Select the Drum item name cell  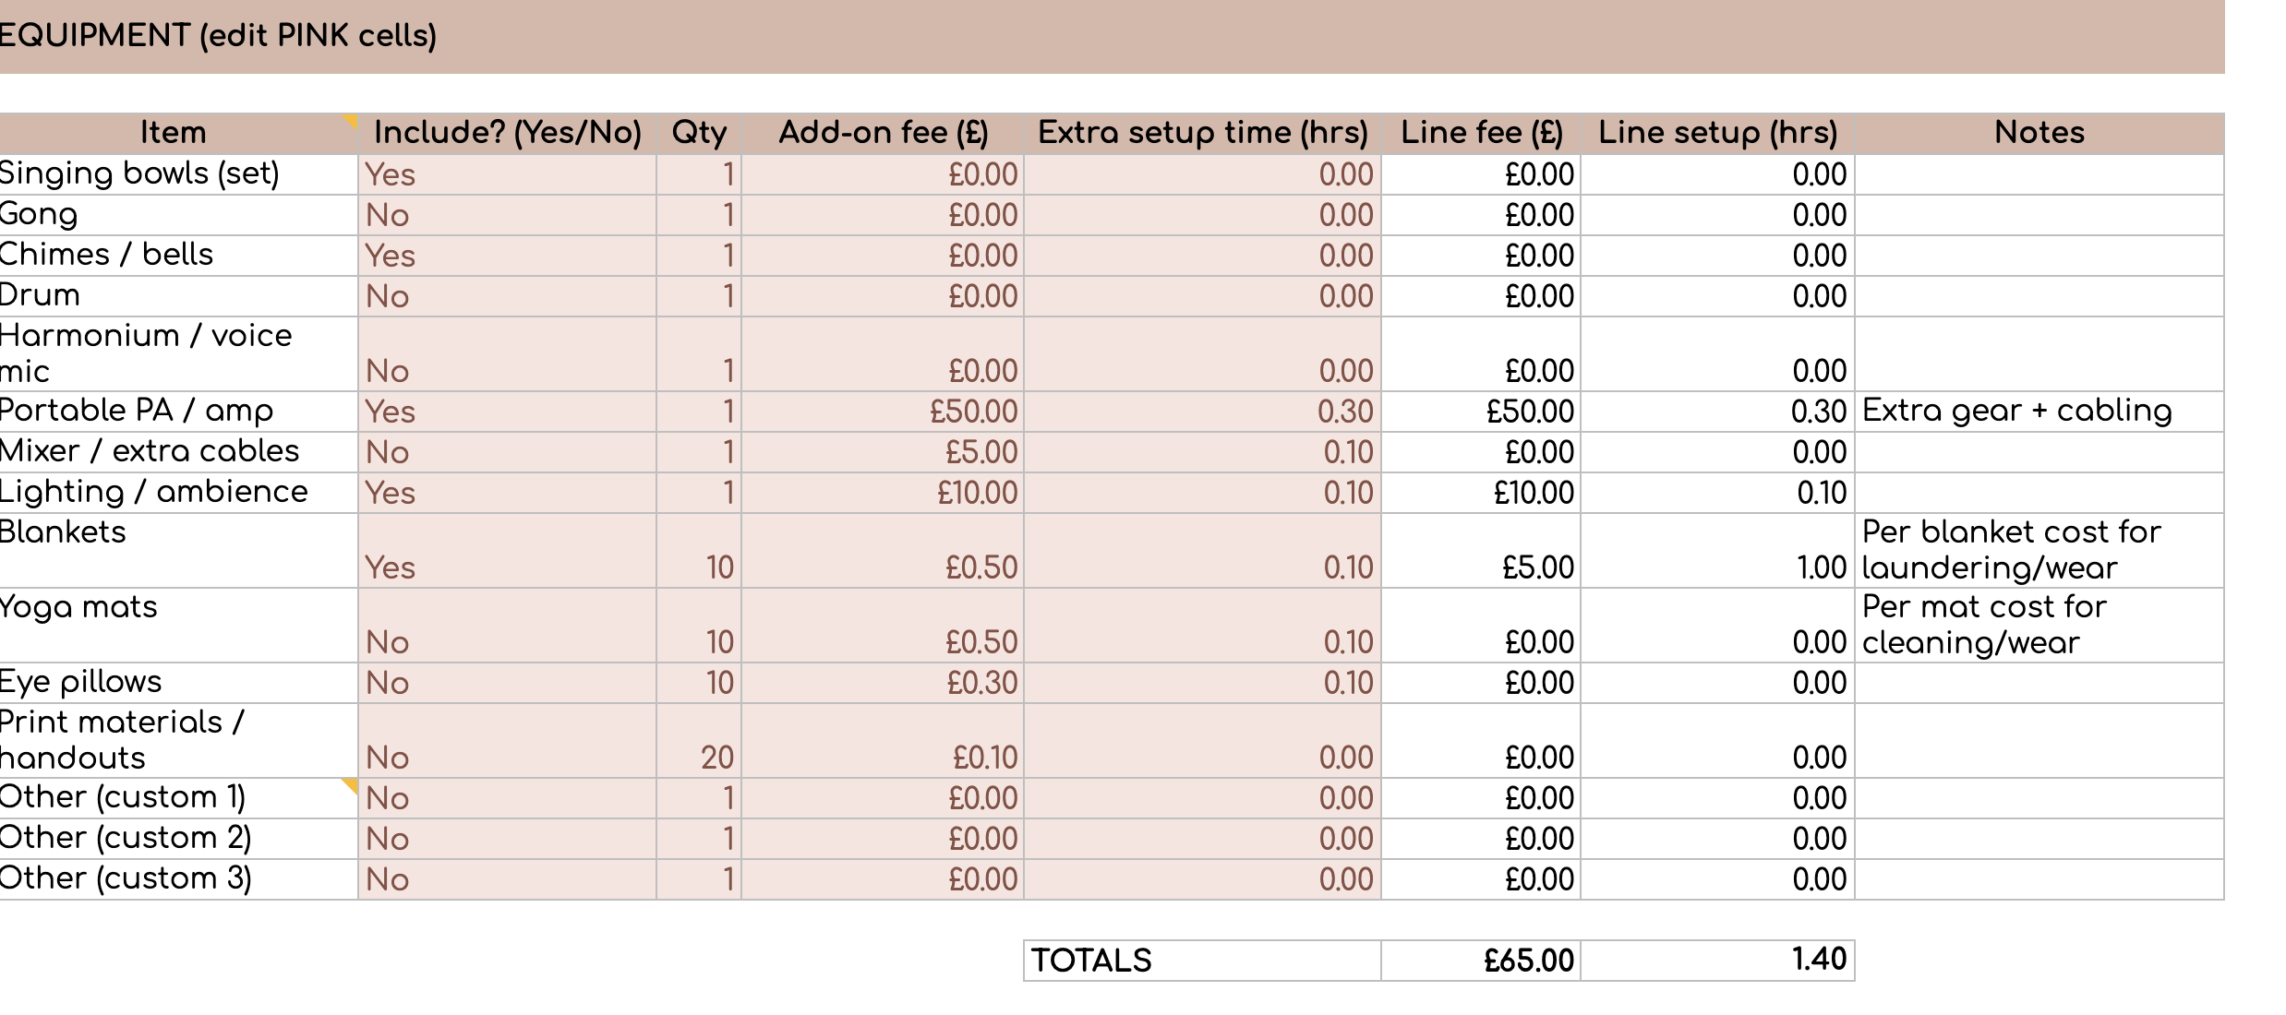(175, 296)
